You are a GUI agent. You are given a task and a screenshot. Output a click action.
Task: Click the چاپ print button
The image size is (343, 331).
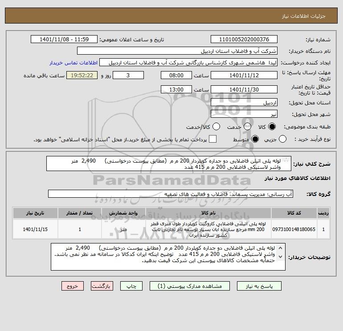[x=131, y=286]
